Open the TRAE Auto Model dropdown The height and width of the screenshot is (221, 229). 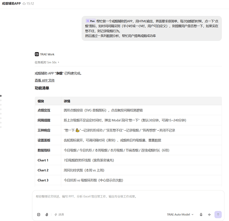point(180,214)
